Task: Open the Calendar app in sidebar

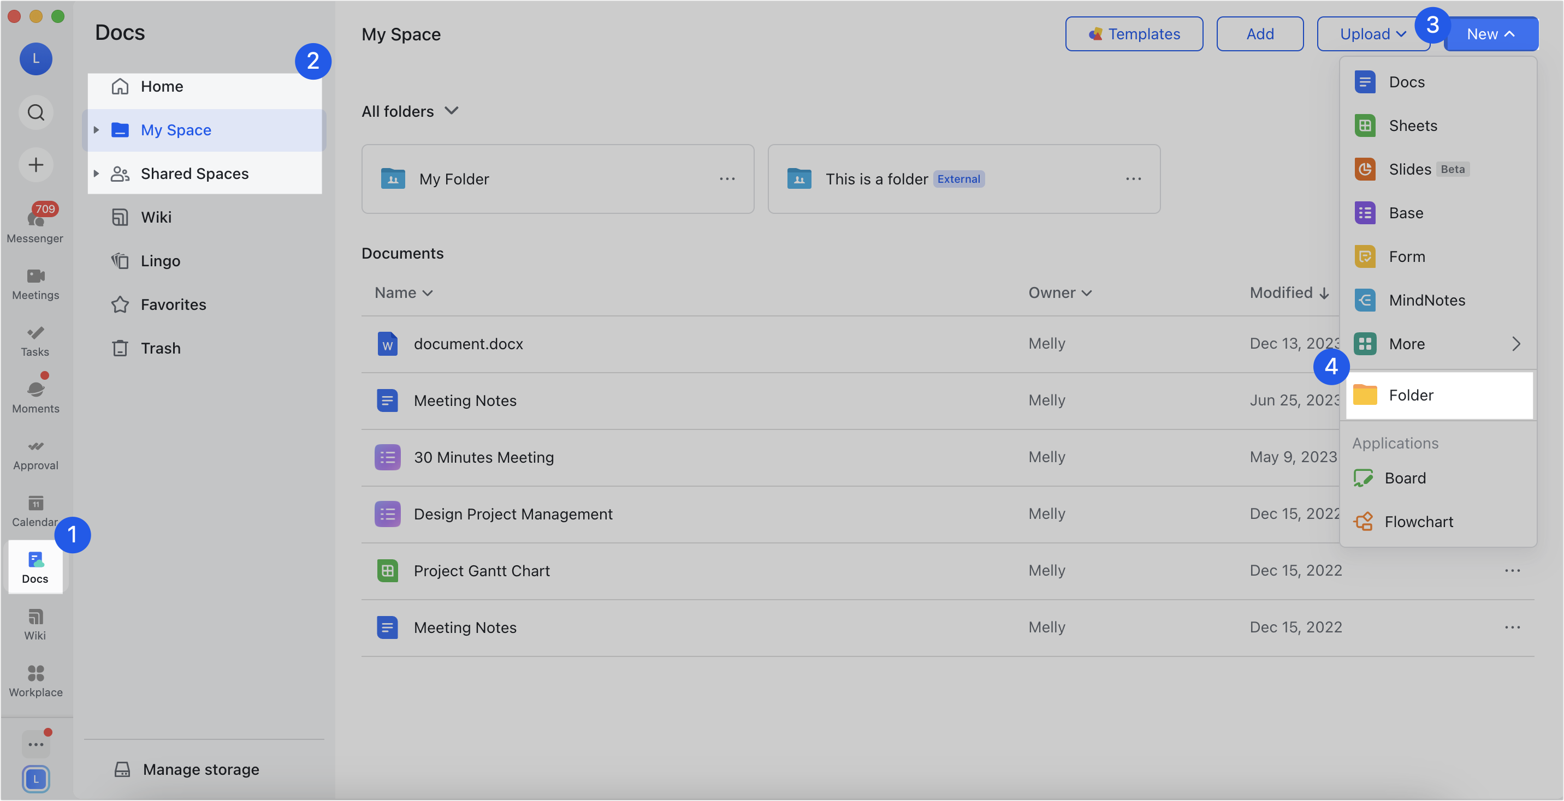Action: [35, 510]
